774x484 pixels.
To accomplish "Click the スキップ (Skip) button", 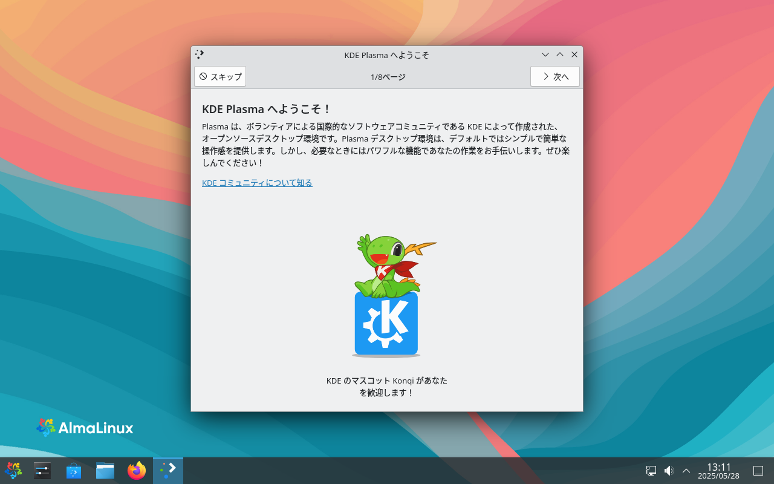I will (220, 77).
